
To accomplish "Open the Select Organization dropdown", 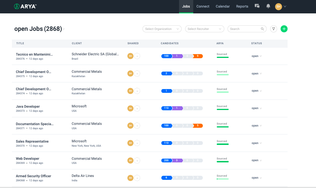I will coord(162,29).
